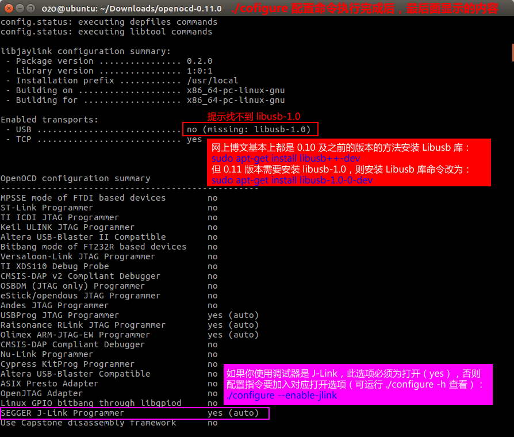This screenshot has height=437, width=514.
Task: Click the 'sudo apt-get install libusb++-dev' command
Action: point(286,158)
